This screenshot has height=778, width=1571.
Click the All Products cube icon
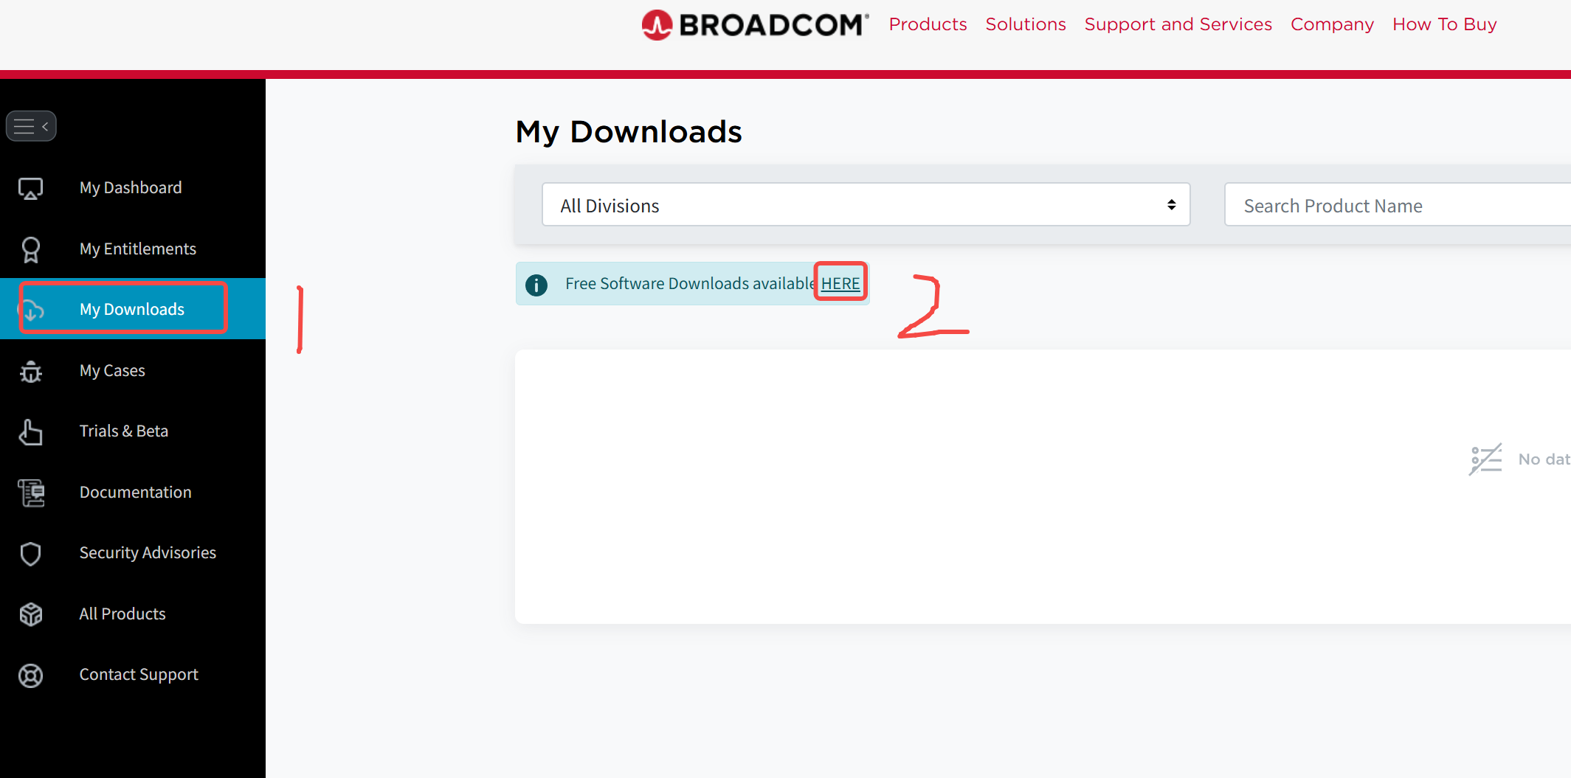[x=30, y=614]
